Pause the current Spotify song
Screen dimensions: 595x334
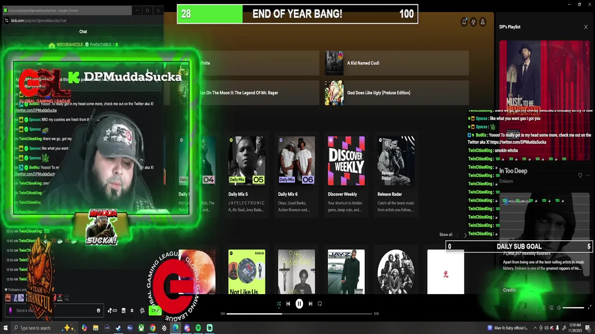point(299,304)
